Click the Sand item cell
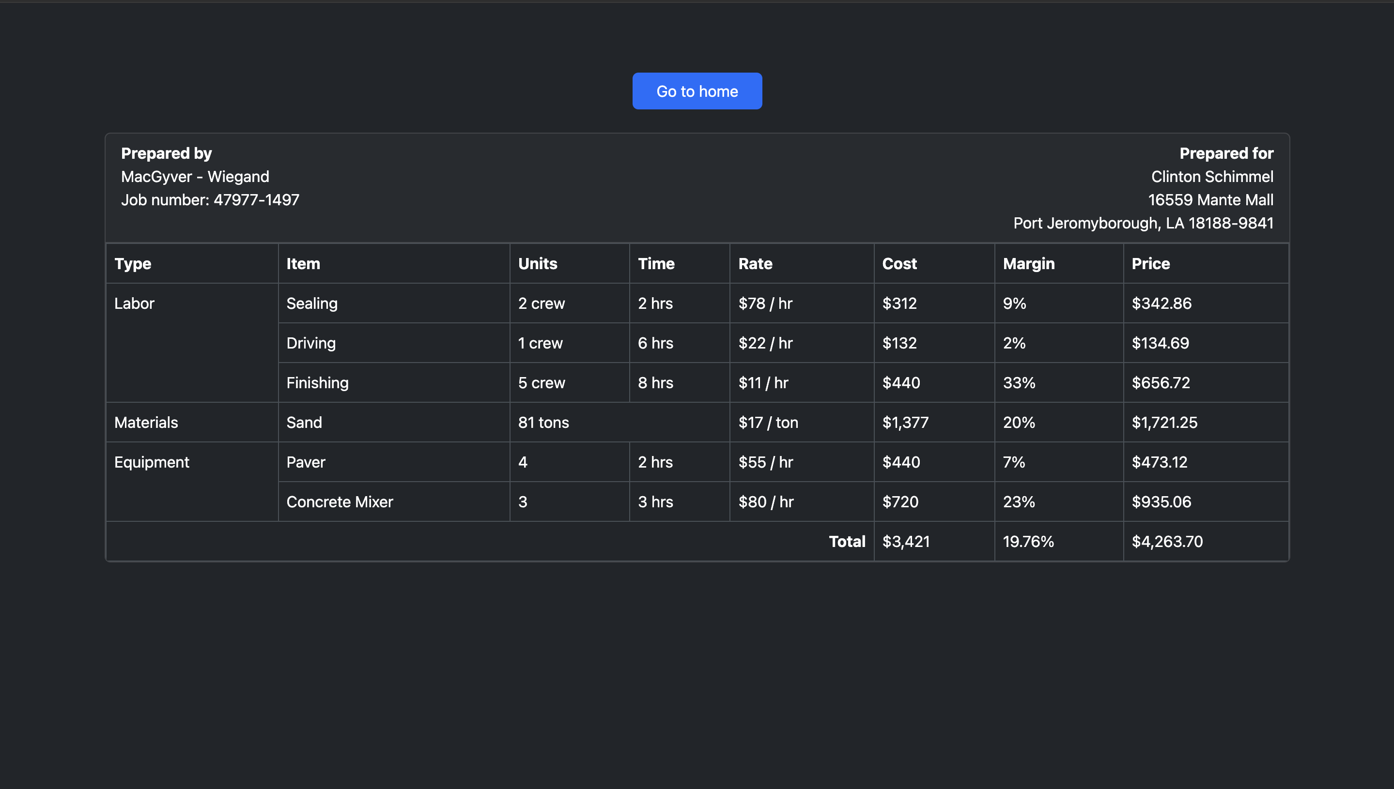The image size is (1394, 789). click(x=394, y=422)
